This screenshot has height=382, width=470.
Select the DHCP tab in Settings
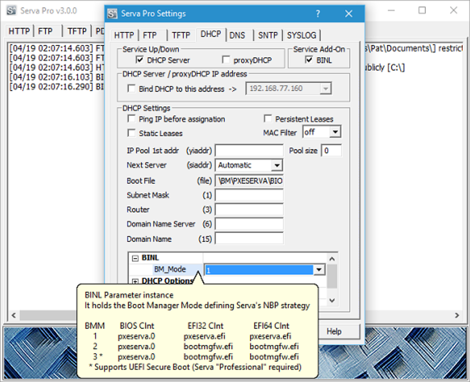point(211,34)
